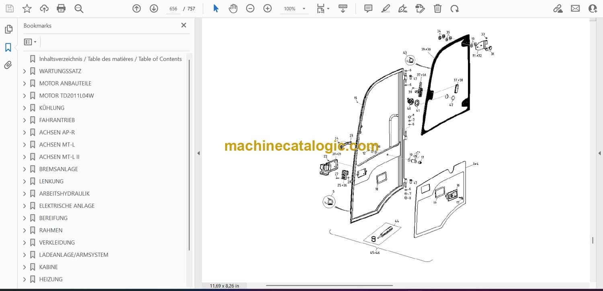Screen dimensions: 603x291
Task: Go to previous page arrow
Action: (137, 8)
